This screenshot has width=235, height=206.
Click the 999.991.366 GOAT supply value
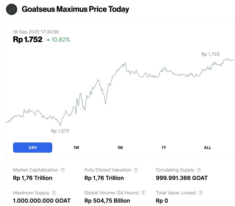tap(182, 178)
